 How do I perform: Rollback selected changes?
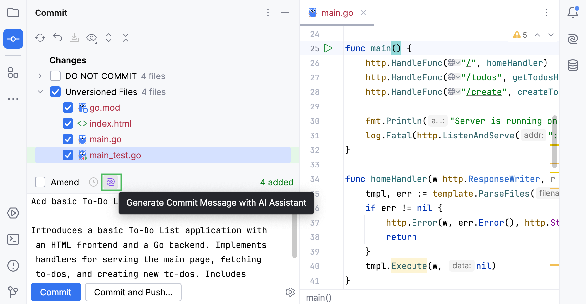57,38
